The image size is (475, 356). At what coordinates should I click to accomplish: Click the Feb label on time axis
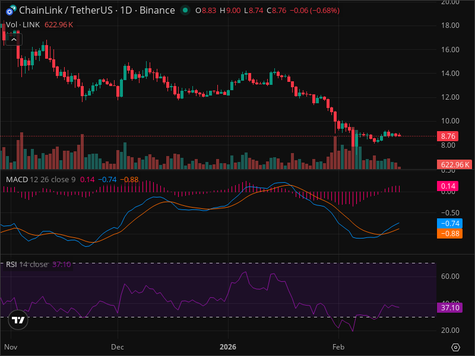[x=338, y=347]
